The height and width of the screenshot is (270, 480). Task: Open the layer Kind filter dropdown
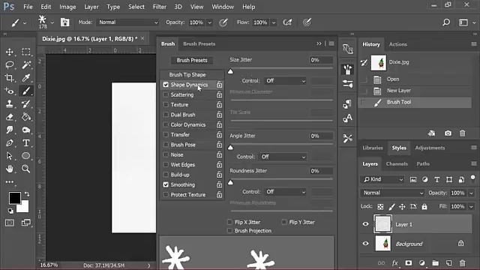click(x=383, y=179)
